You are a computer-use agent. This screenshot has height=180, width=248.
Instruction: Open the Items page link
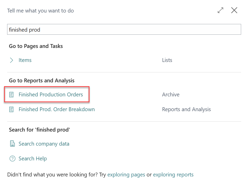(x=25, y=60)
